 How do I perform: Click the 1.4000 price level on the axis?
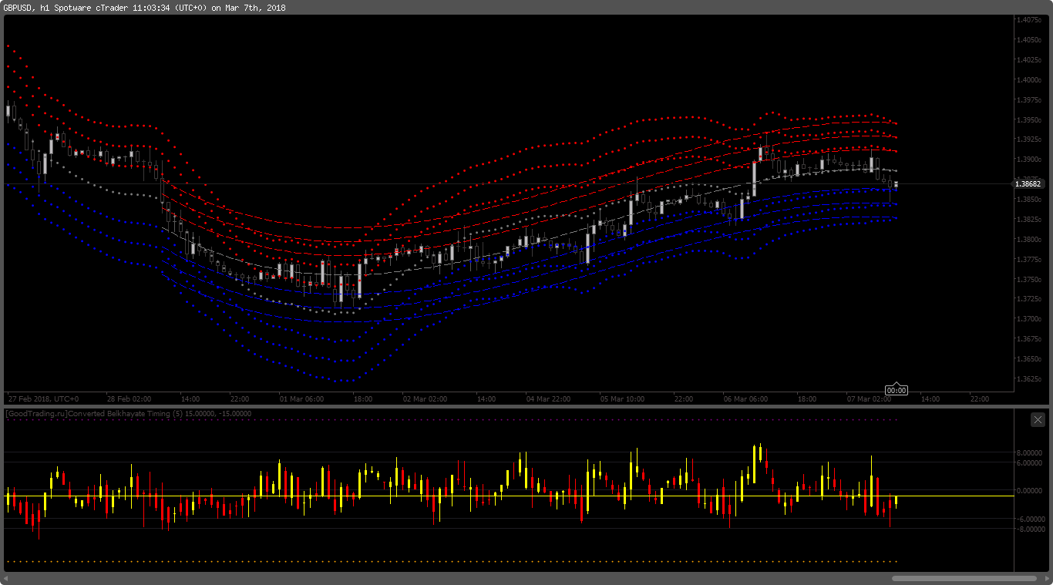[1030, 80]
